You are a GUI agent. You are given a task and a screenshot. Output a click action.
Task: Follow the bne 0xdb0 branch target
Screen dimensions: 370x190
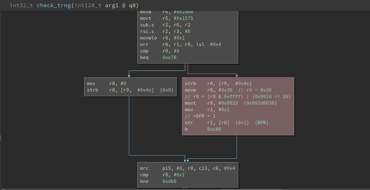click(x=169, y=181)
